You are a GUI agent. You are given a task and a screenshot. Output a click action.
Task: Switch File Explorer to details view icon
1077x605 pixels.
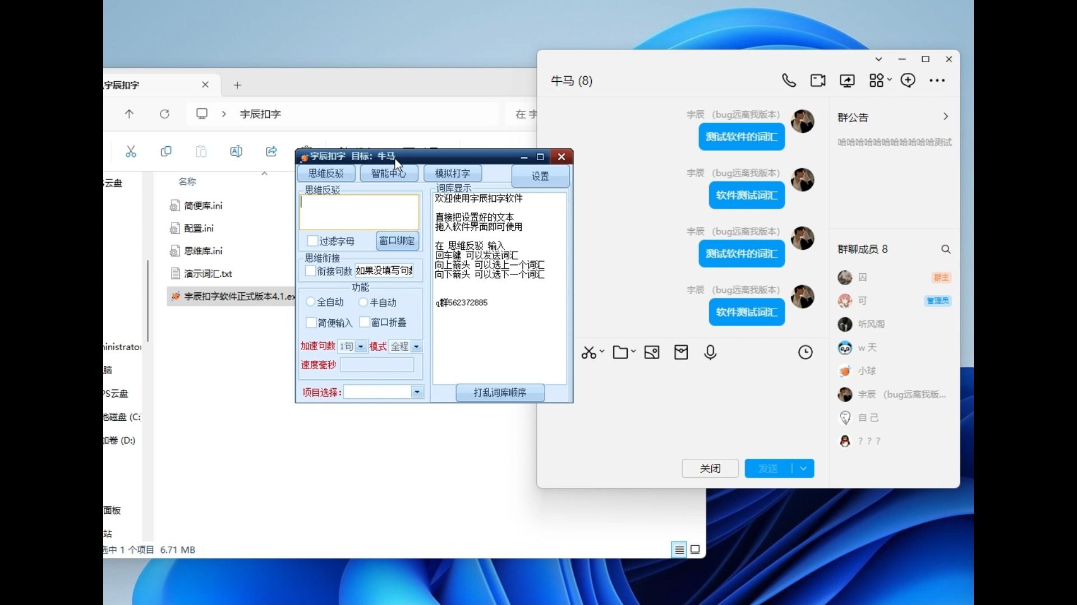[x=679, y=550]
